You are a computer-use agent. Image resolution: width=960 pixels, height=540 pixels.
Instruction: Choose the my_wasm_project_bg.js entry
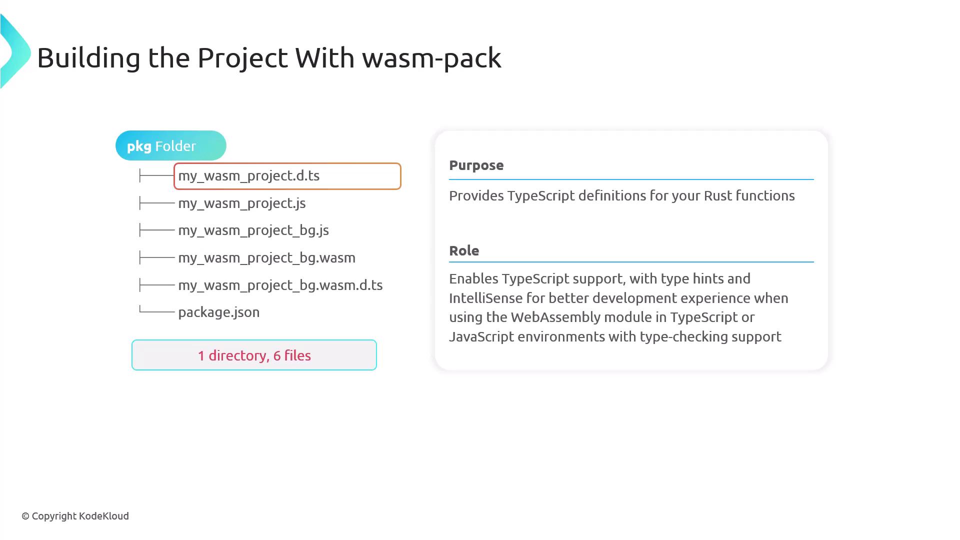253,230
